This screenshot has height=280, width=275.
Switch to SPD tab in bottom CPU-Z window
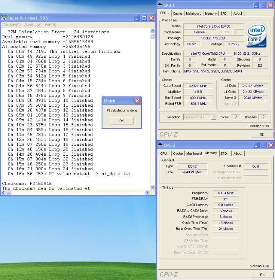pos(224,154)
